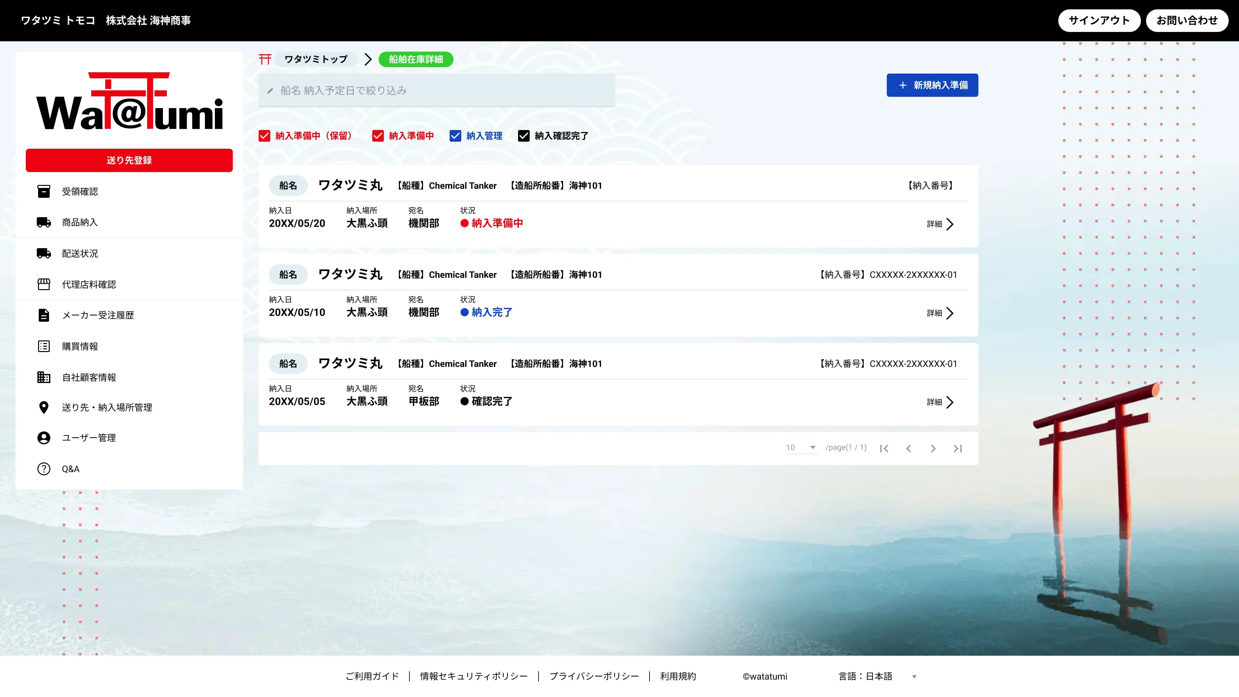
Task: Open the rows-per-page dropdown showing 10
Action: pyautogui.click(x=801, y=447)
